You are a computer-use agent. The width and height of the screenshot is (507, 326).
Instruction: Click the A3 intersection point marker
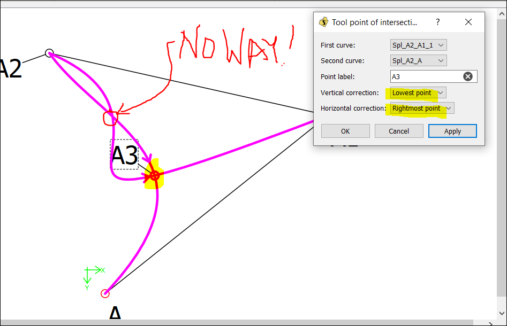(x=154, y=175)
